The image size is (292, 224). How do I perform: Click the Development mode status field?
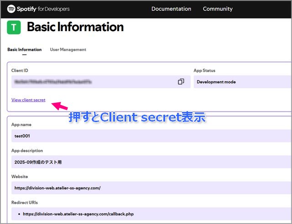(x=242, y=82)
